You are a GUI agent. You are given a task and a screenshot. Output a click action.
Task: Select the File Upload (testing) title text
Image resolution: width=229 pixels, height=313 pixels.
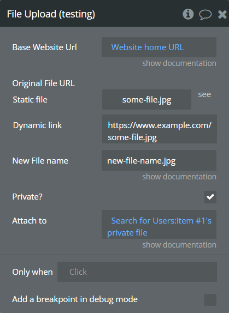(51, 14)
